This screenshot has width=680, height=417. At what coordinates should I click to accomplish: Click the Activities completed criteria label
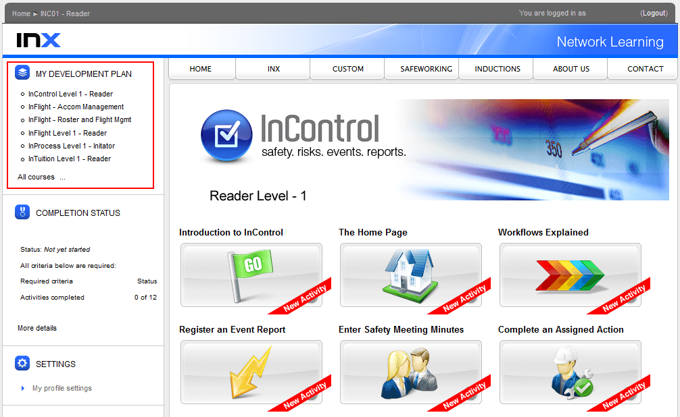tap(52, 298)
